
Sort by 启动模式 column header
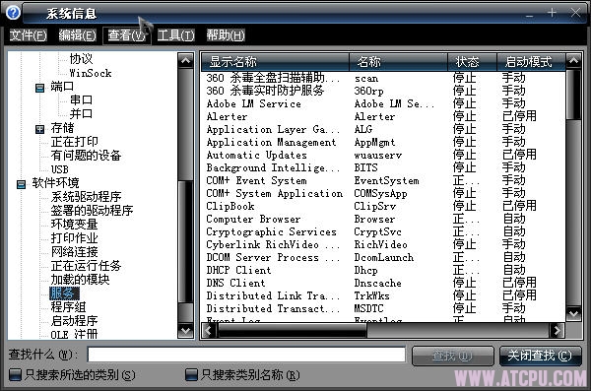[x=531, y=62]
